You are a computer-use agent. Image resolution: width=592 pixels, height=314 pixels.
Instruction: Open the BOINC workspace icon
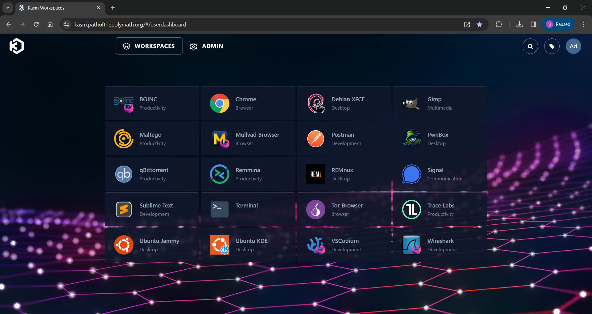(x=124, y=103)
